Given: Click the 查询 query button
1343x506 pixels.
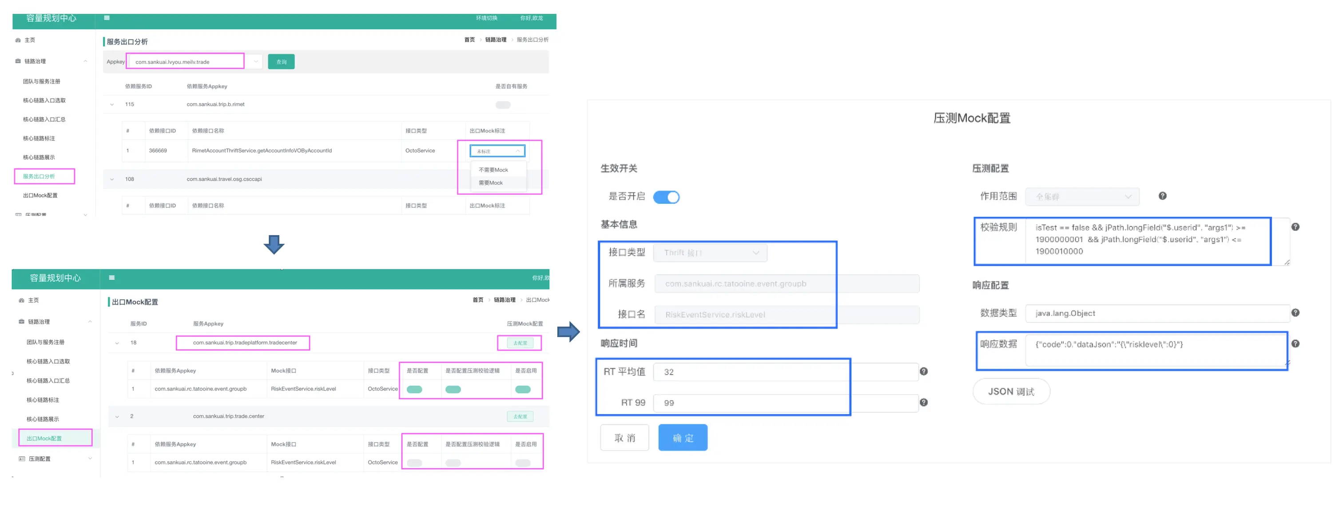Looking at the screenshot, I should pos(281,61).
